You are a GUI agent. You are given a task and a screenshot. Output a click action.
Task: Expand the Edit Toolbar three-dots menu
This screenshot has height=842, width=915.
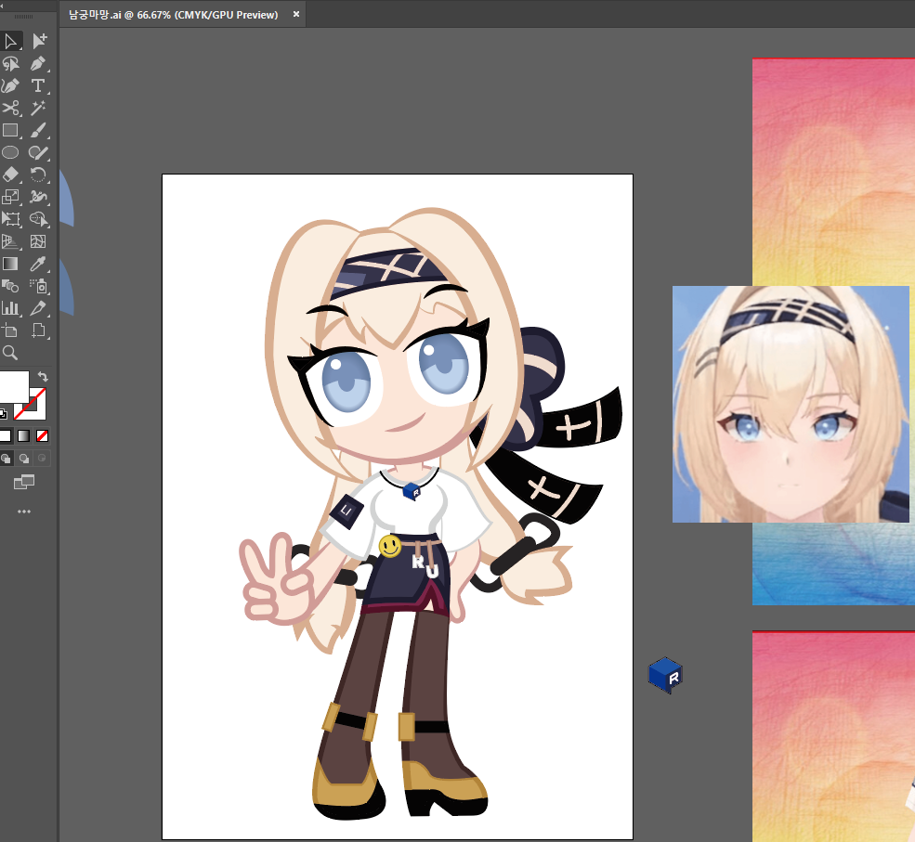point(24,512)
